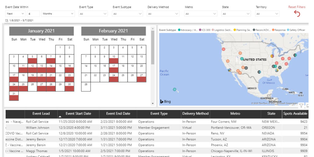Click the number input showing 4
This screenshot has width=314, height=157.
tap(33, 14)
